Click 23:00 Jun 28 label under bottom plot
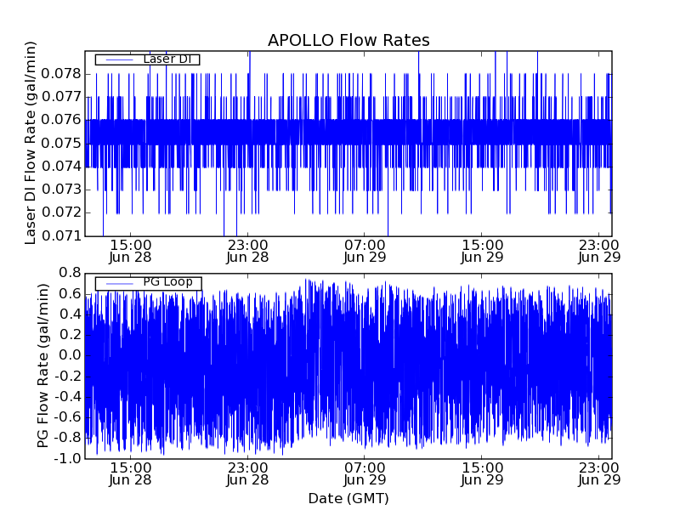 click(247, 474)
